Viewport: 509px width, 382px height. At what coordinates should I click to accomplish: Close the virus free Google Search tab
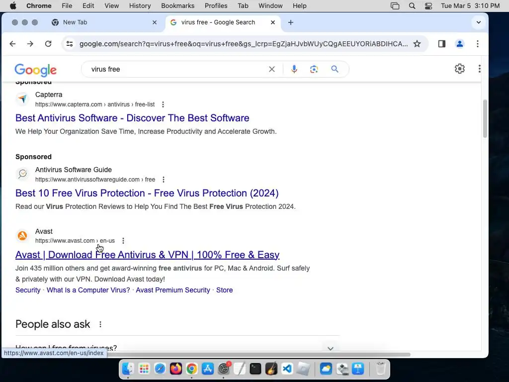coord(273,22)
